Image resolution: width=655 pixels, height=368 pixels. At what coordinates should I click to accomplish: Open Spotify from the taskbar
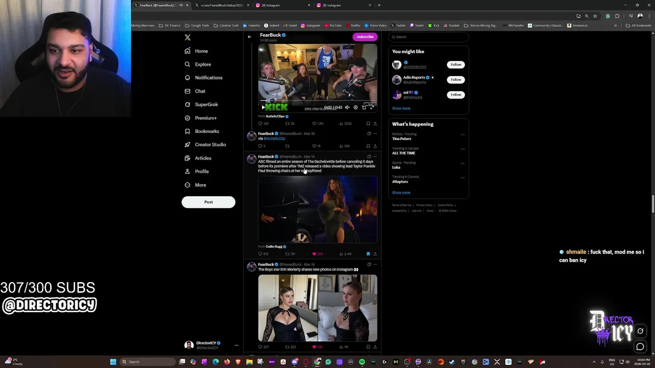tap(362, 362)
